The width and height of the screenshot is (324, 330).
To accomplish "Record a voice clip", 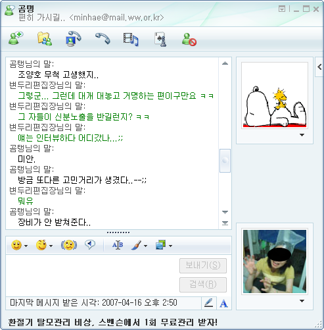I will pyautogui.click(x=90, y=244).
